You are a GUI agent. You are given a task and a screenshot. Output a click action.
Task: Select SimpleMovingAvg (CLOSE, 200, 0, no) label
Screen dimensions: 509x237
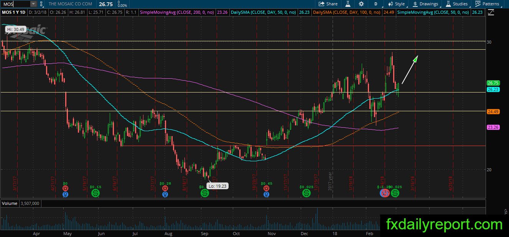click(178, 13)
